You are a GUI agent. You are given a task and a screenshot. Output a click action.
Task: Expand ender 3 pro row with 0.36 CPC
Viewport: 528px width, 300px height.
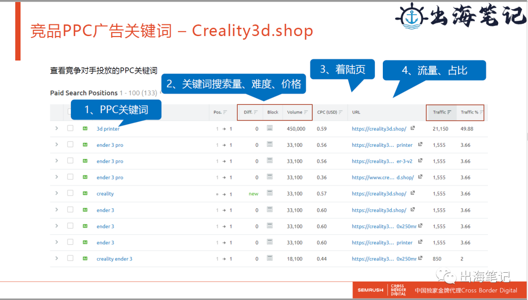[x=57, y=177]
